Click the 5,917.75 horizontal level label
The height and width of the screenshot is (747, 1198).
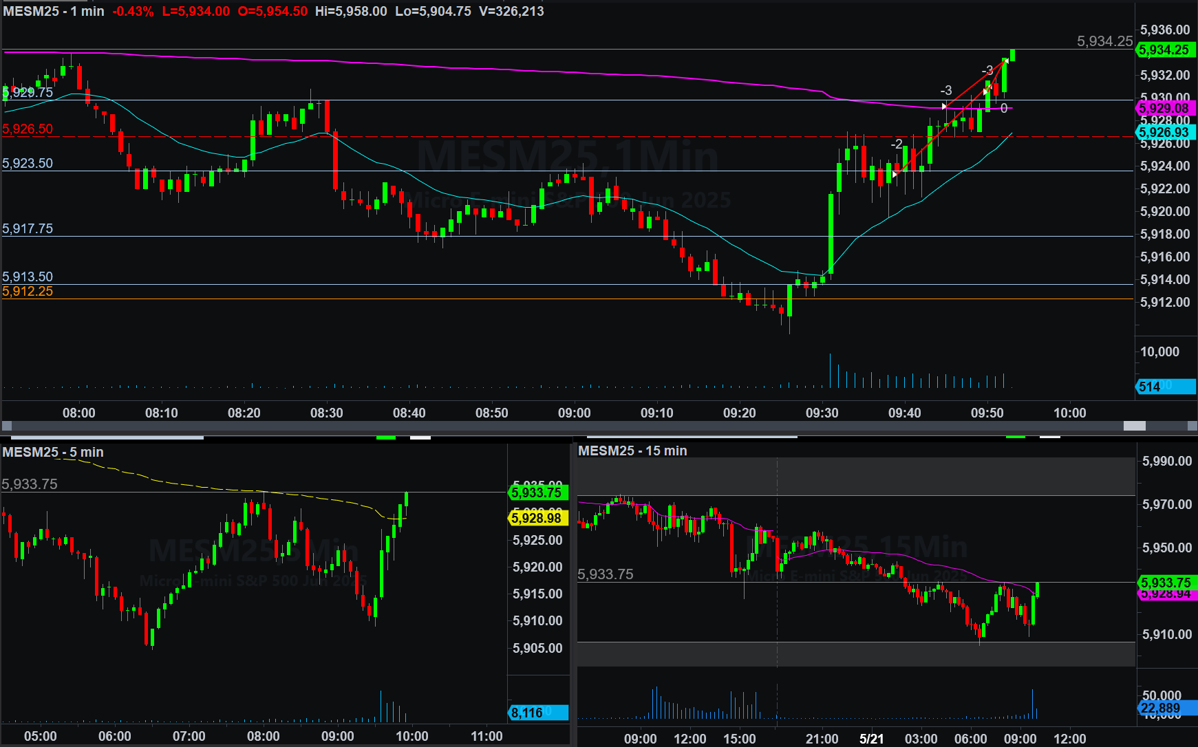pyautogui.click(x=28, y=228)
